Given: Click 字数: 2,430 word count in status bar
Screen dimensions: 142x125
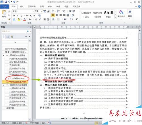Looking at the screenshot, I should 17,123.
